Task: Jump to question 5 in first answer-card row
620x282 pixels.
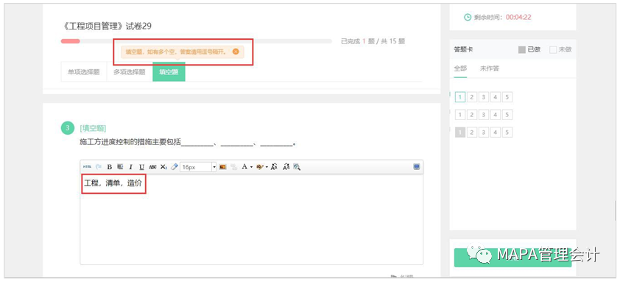Action: pyautogui.click(x=507, y=97)
